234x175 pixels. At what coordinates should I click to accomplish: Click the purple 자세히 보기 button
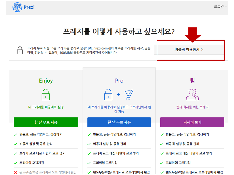click(x=192, y=122)
